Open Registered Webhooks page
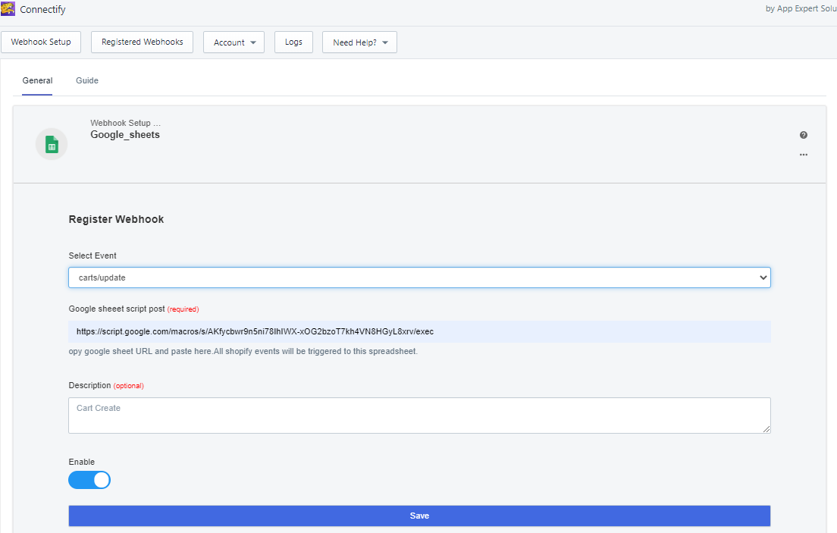This screenshot has width=837, height=533. coord(142,42)
